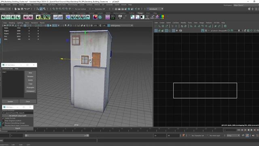
Task: Click the viewport exposure value field
Action: tap(96, 26)
